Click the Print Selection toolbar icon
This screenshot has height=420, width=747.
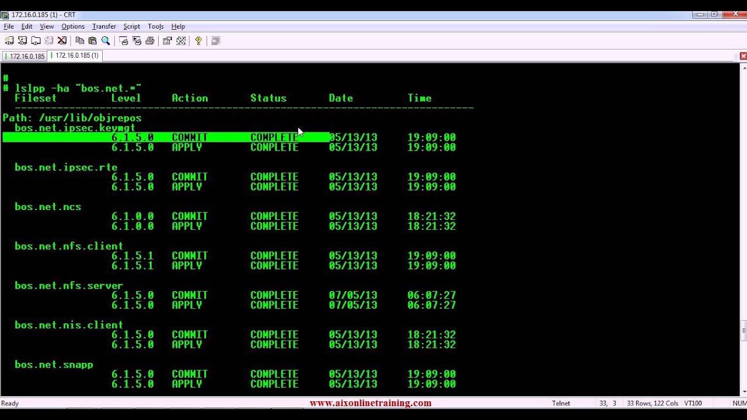137,41
